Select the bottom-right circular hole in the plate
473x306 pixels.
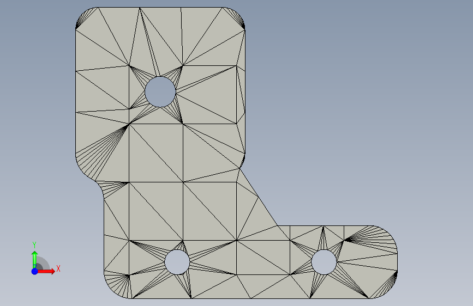[324, 262]
